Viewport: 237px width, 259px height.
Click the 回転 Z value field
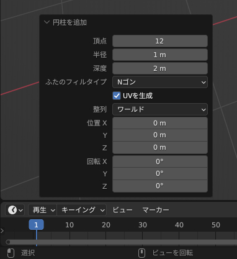click(160, 186)
